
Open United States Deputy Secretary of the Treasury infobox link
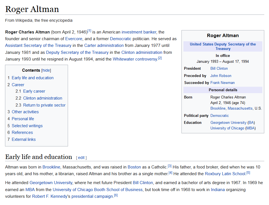coord(223,46)
